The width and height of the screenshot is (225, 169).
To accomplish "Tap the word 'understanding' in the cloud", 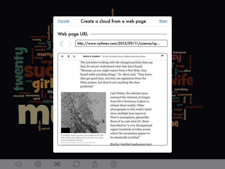I will point(38,37).
